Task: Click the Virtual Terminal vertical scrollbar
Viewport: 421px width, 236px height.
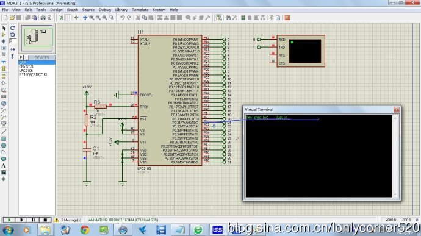Action: tap(395, 156)
